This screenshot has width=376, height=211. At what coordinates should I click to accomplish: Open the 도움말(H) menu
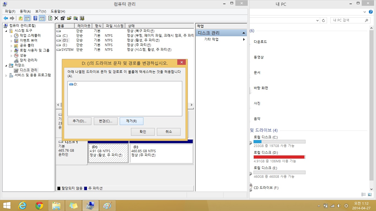click(x=58, y=11)
